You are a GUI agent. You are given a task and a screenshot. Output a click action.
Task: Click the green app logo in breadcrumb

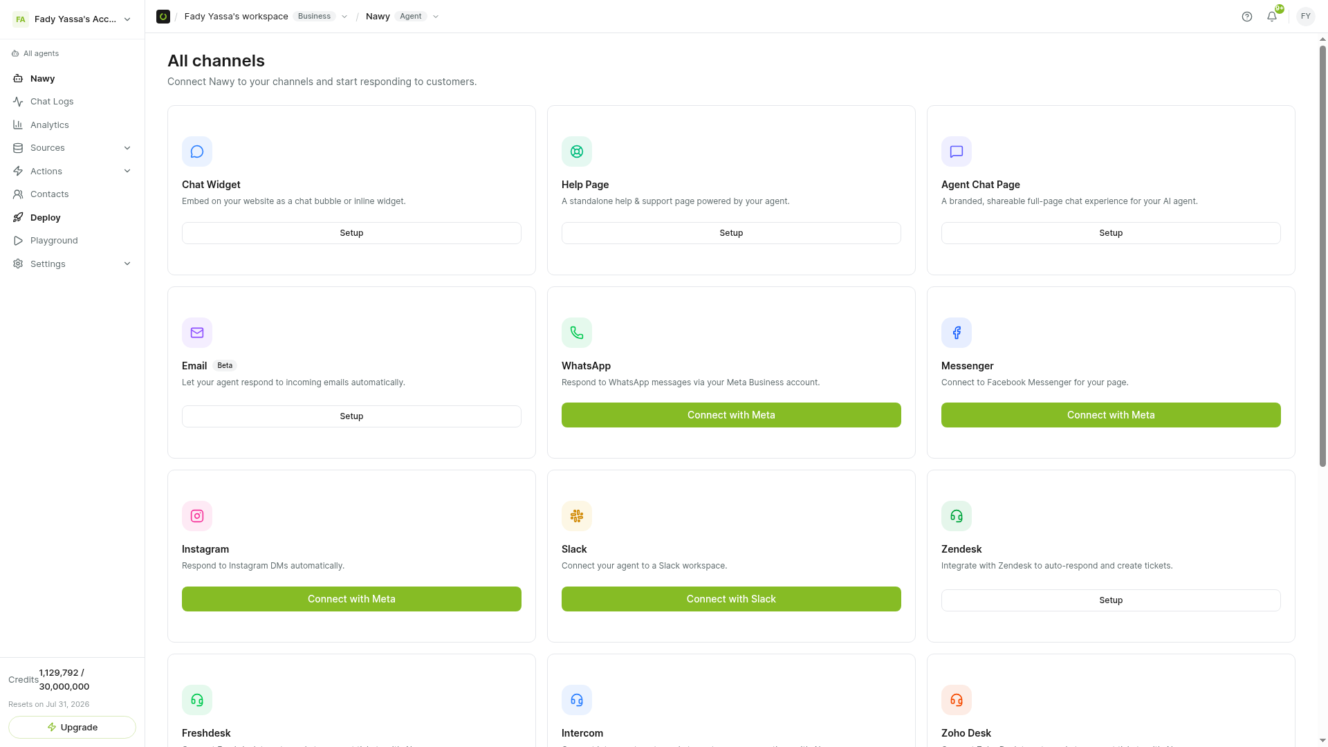[163, 17]
